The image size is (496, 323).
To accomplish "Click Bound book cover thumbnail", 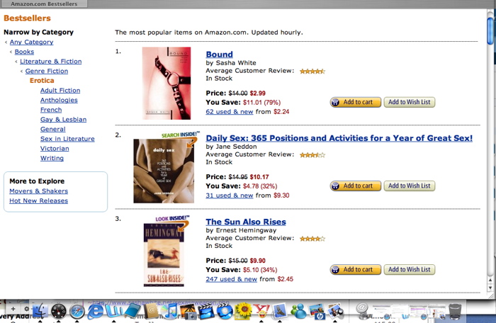I will (x=167, y=83).
